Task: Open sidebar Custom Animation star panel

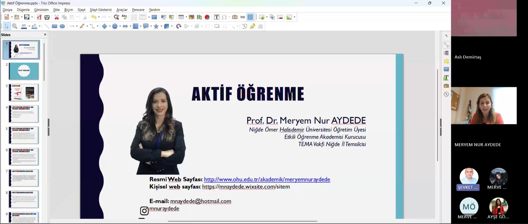Action: [x=446, y=61]
